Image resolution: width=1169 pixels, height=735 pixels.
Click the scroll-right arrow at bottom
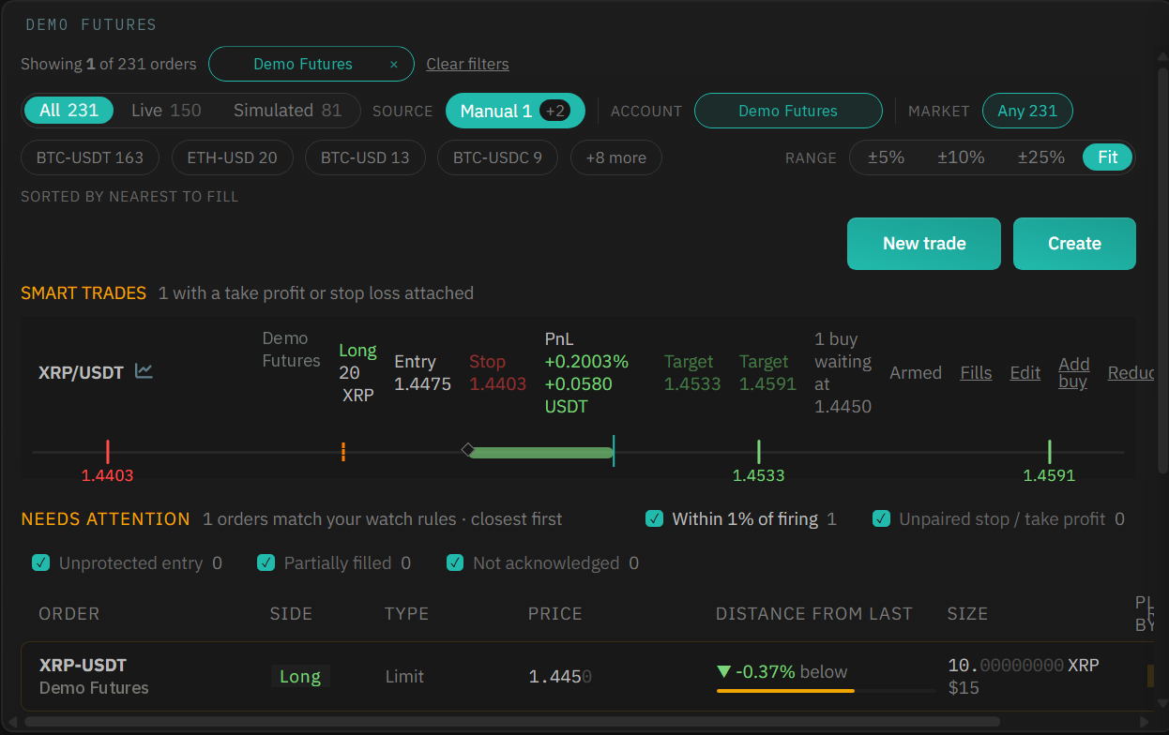coord(1144,723)
